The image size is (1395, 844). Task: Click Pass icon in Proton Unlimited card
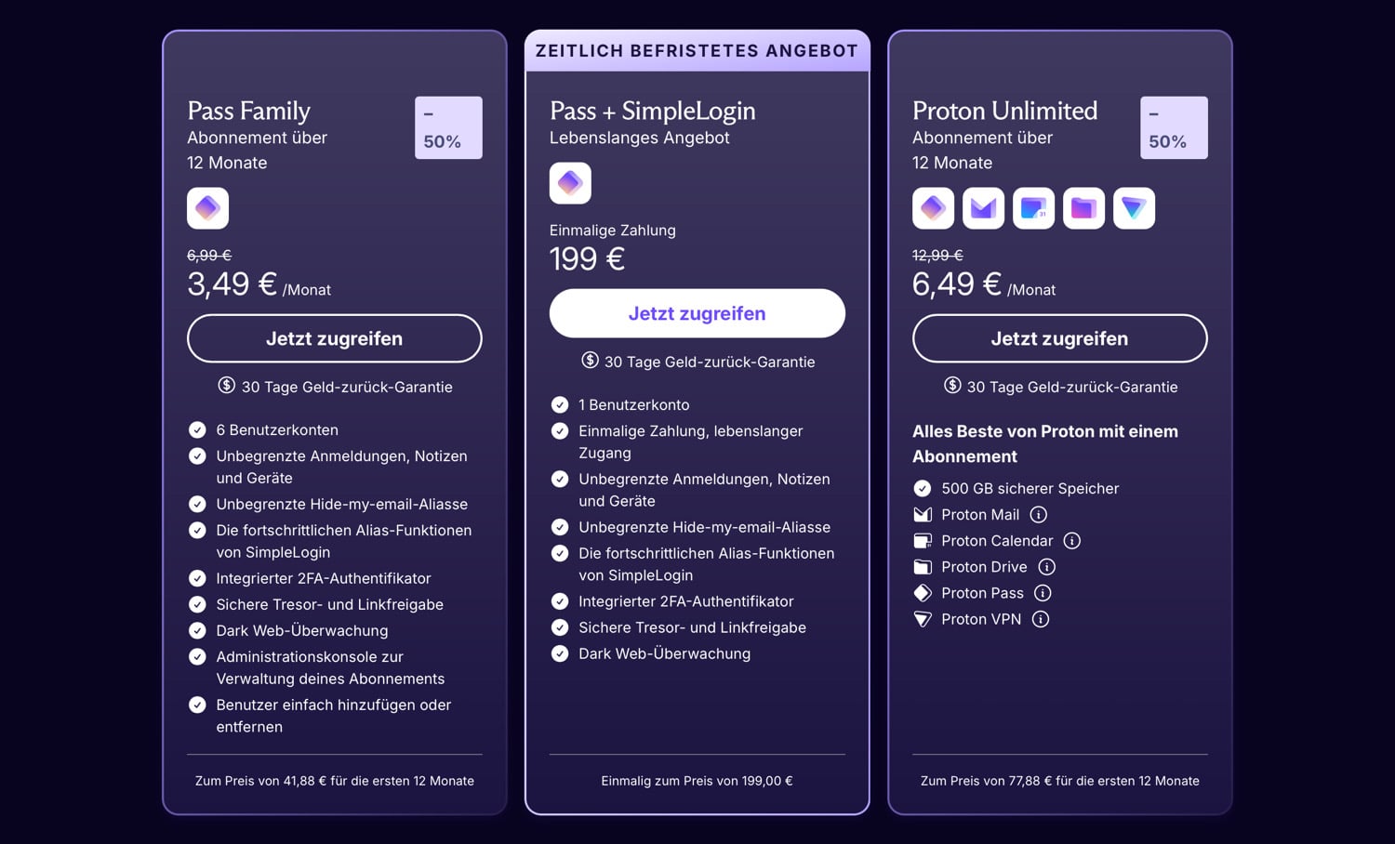pos(933,208)
